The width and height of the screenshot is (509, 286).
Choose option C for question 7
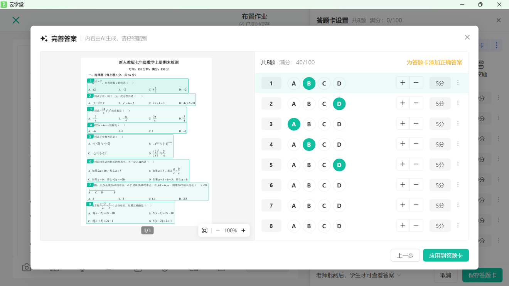pyautogui.click(x=324, y=206)
